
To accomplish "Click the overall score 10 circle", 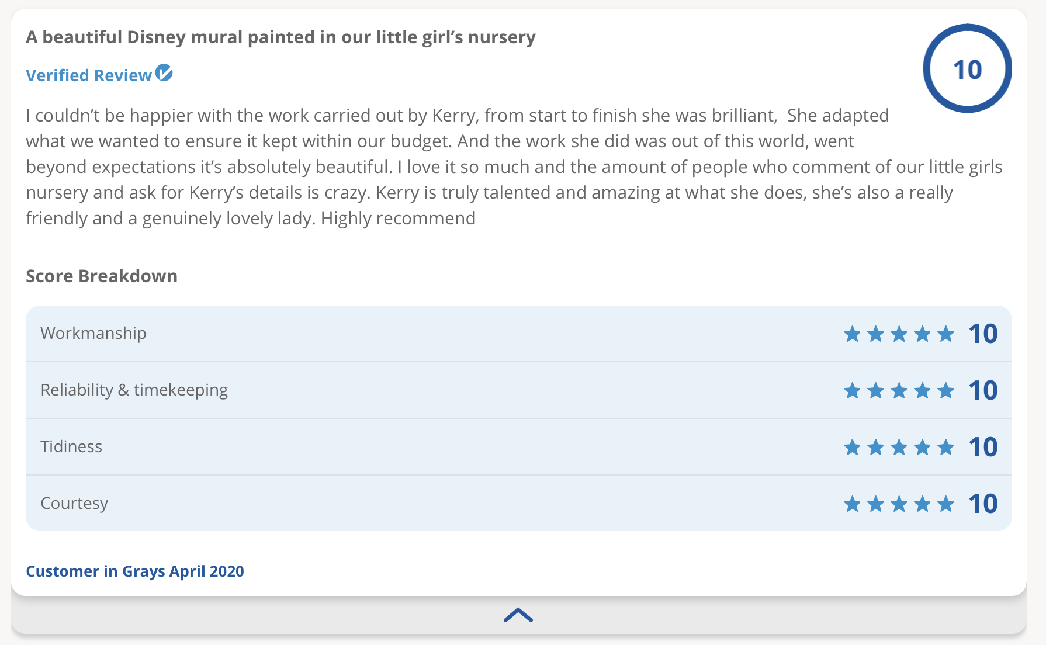I will [x=967, y=69].
